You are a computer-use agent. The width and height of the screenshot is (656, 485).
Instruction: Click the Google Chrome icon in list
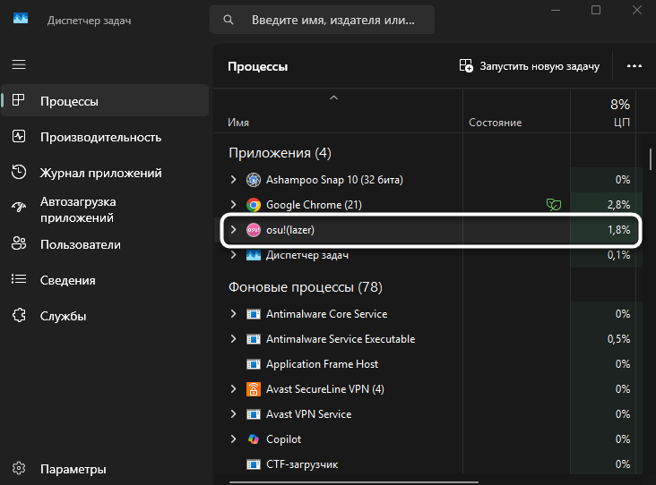[x=254, y=205]
